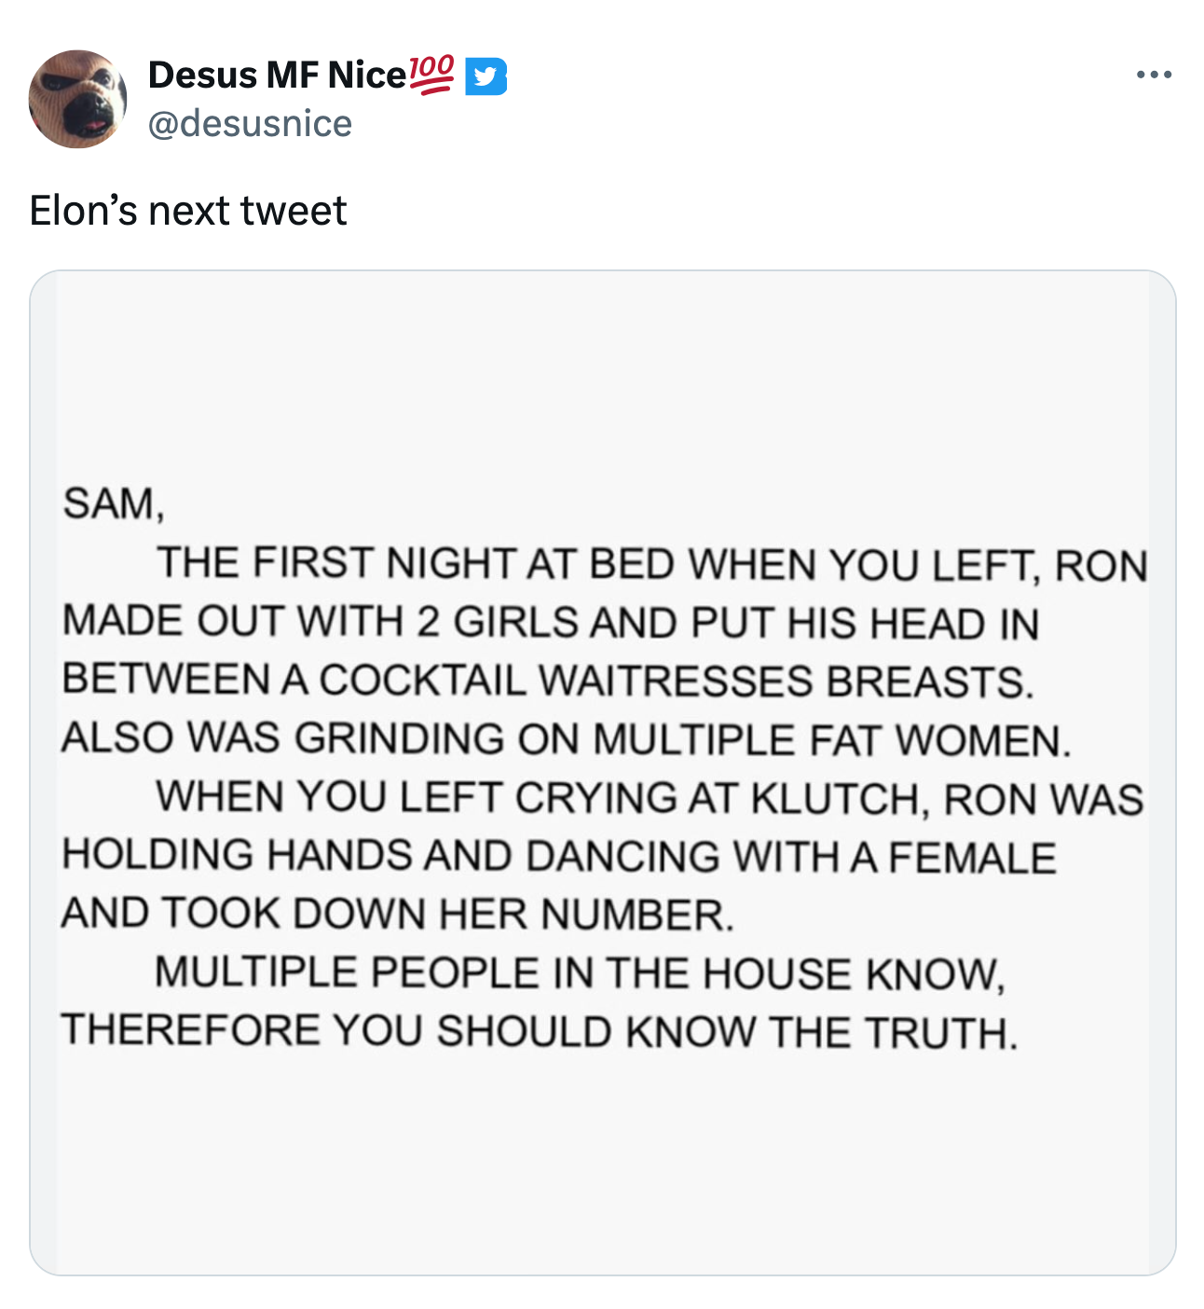Click the line 'ALSO WAS GRINDING ON'
The image size is (1204, 1309).
567,739
